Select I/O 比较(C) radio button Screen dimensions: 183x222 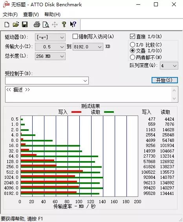pos(132,45)
